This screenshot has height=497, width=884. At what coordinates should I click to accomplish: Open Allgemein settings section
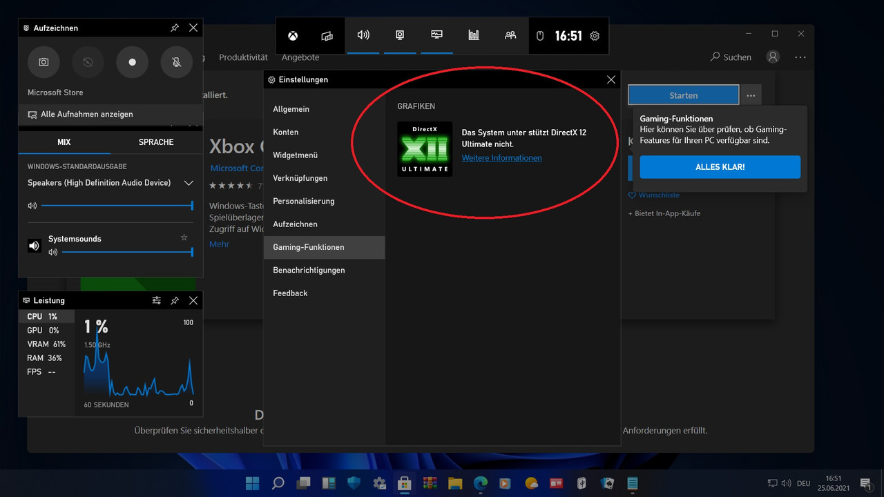(x=324, y=109)
